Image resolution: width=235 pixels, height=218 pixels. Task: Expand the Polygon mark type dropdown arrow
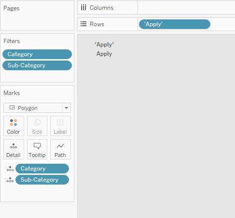(x=66, y=108)
